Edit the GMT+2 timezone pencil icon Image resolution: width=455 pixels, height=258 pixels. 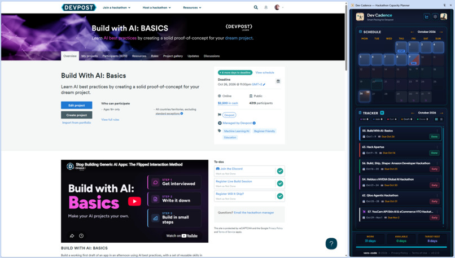pos(264,85)
